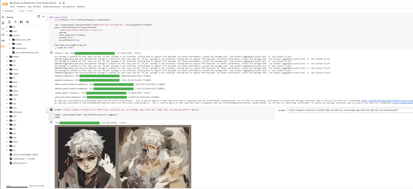Click the disk usage bar under Диск
The height and width of the screenshot is (189, 413).
point(17,187)
